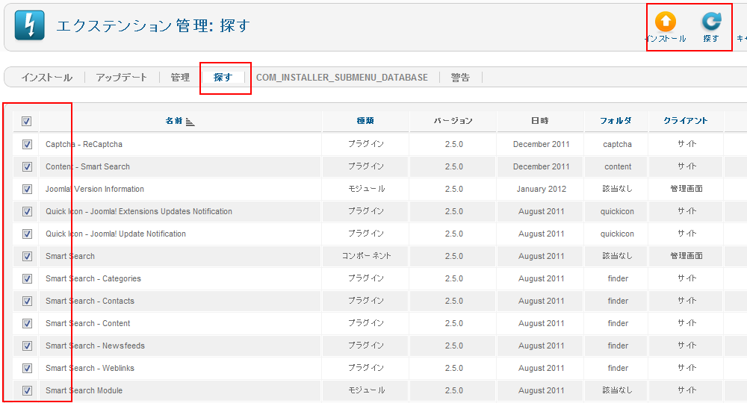This screenshot has width=747, height=403.
Task: Sort by フォルダ column header
Action: tap(616, 121)
